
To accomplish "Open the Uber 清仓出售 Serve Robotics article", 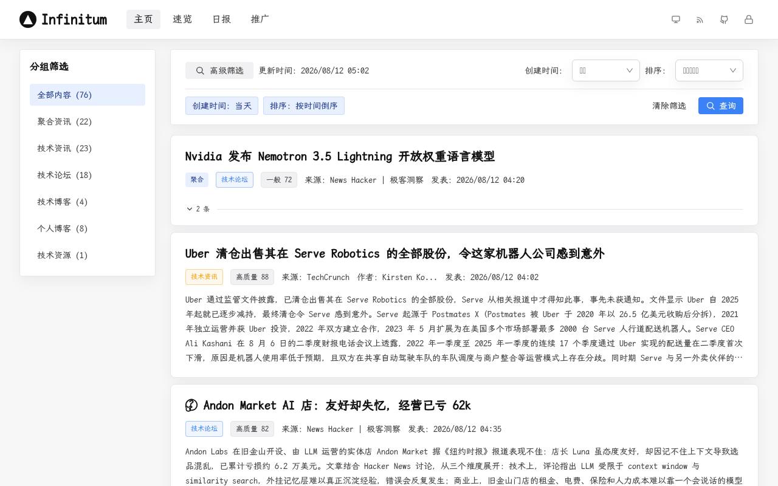I will pos(394,253).
